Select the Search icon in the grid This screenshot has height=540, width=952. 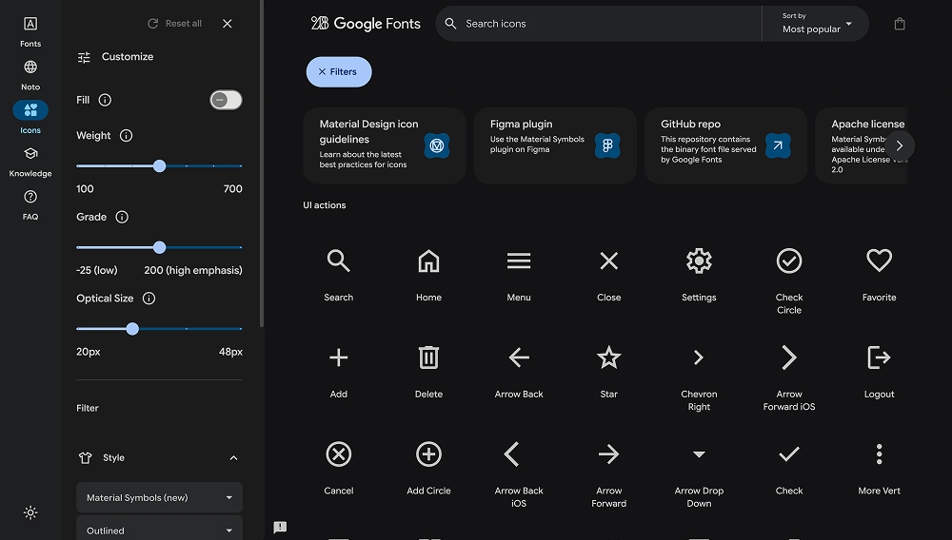click(x=338, y=260)
